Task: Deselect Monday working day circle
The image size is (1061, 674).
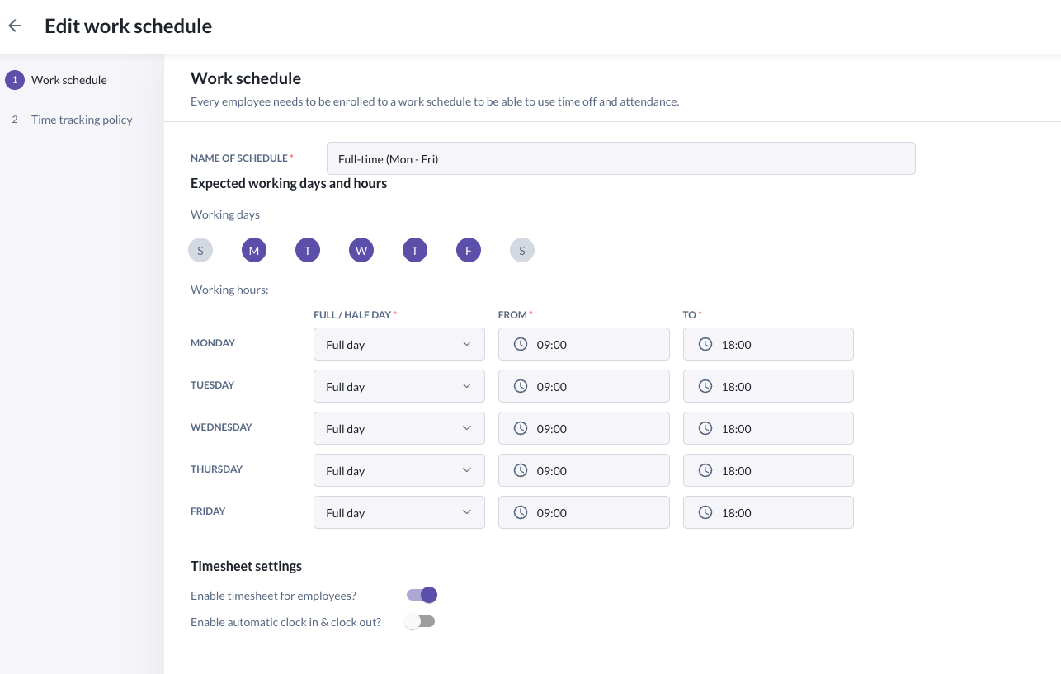Action: click(x=254, y=250)
